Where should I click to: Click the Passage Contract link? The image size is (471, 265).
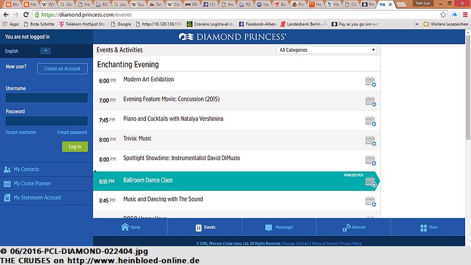coord(296,244)
